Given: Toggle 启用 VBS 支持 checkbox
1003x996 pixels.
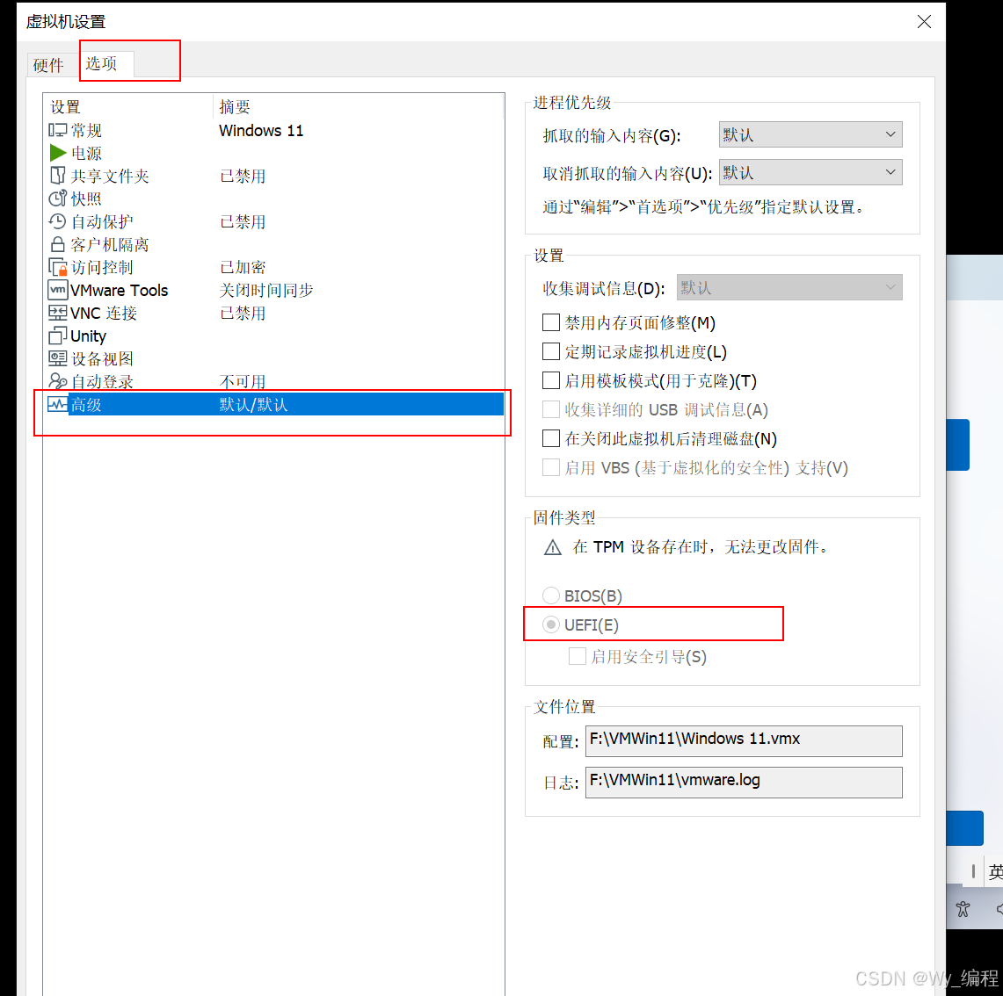Looking at the screenshot, I should coord(551,467).
